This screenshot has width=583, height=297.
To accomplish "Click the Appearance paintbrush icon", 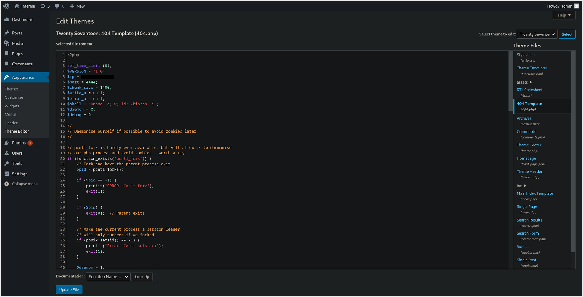I will pyautogui.click(x=7, y=78).
